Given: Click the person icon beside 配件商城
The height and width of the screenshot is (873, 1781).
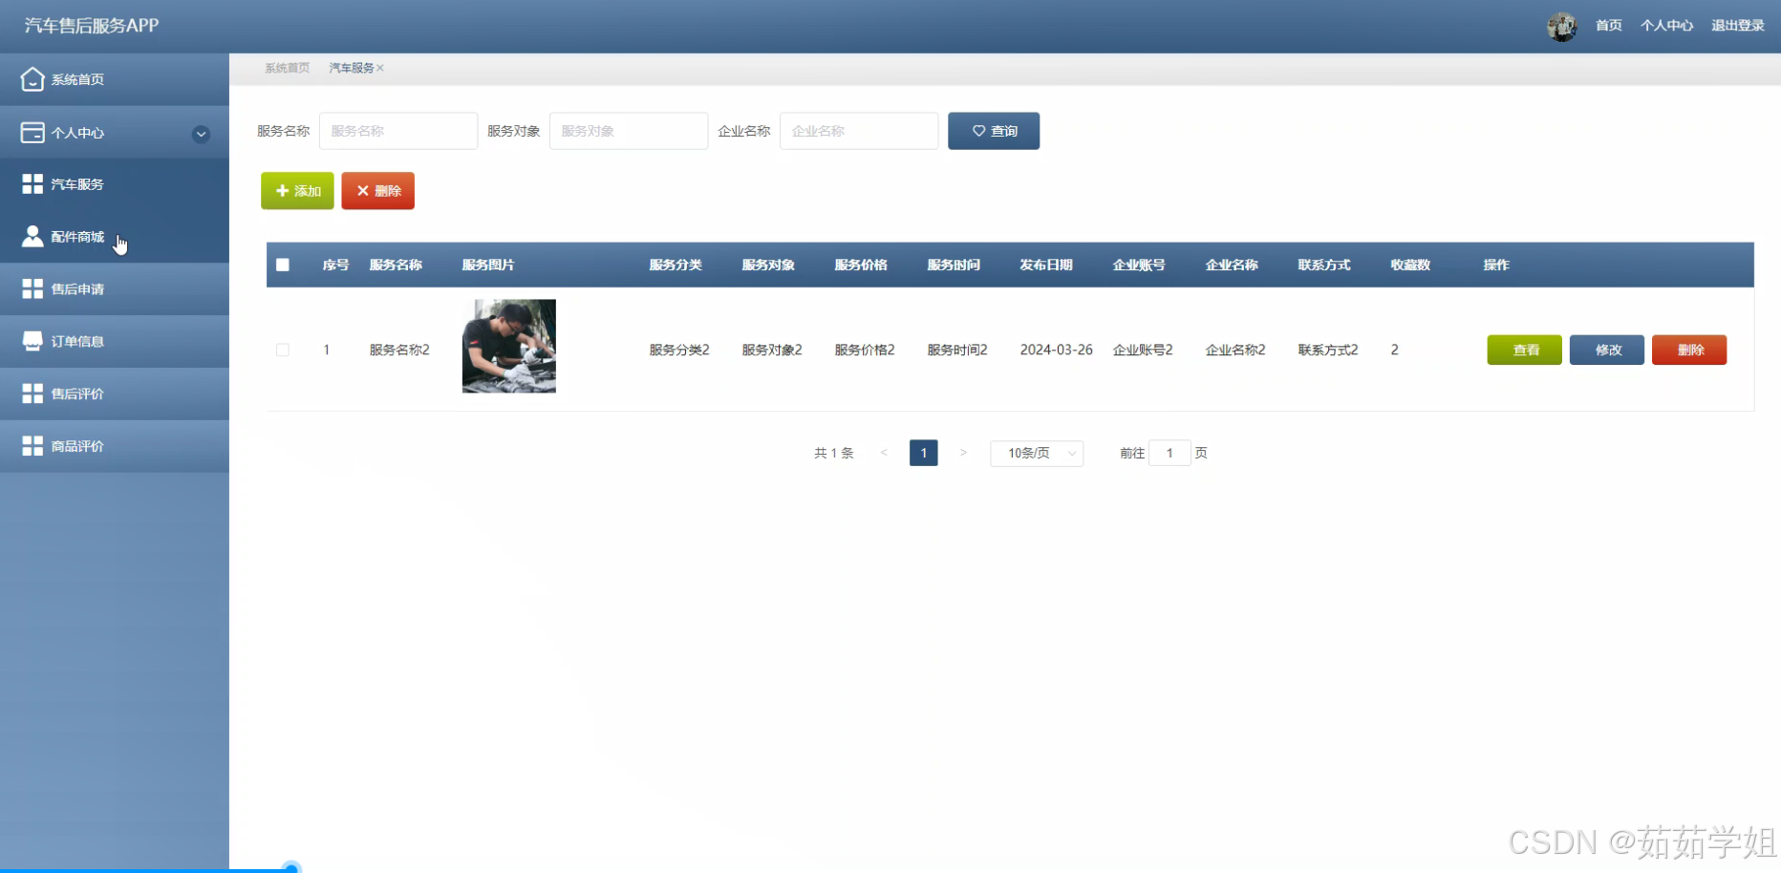Looking at the screenshot, I should 32,236.
